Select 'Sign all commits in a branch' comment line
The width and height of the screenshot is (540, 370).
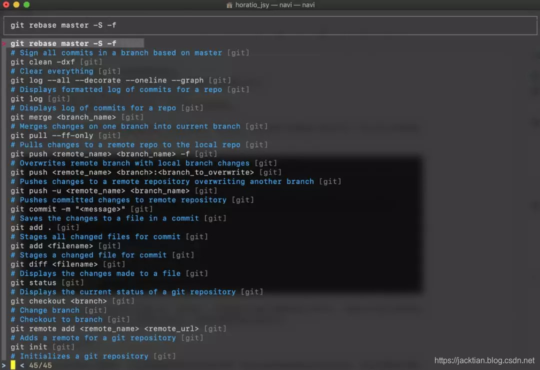click(130, 52)
